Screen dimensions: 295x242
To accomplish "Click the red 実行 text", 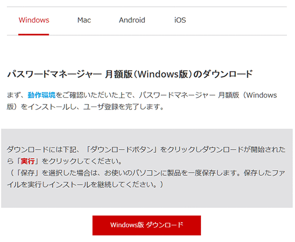I will 28,161.
